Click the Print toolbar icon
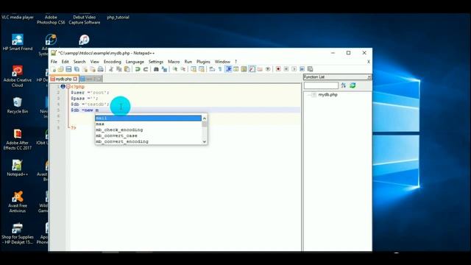 tap(100, 69)
